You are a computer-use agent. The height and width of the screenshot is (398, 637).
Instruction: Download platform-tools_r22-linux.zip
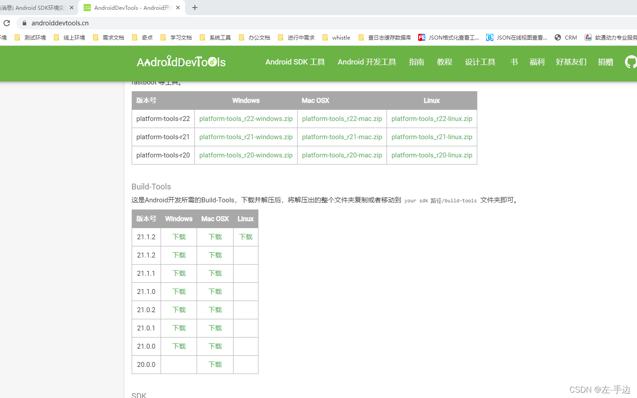coord(432,119)
